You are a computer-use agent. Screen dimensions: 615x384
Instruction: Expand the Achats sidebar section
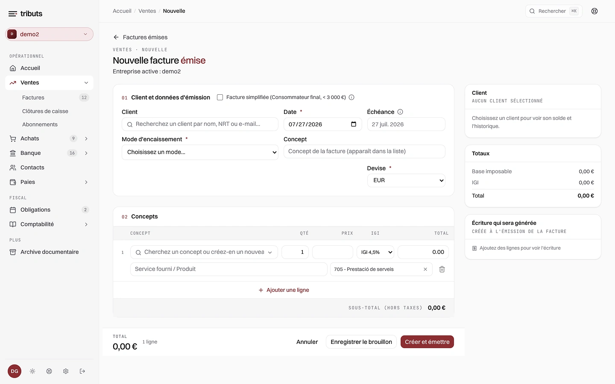(x=86, y=139)
